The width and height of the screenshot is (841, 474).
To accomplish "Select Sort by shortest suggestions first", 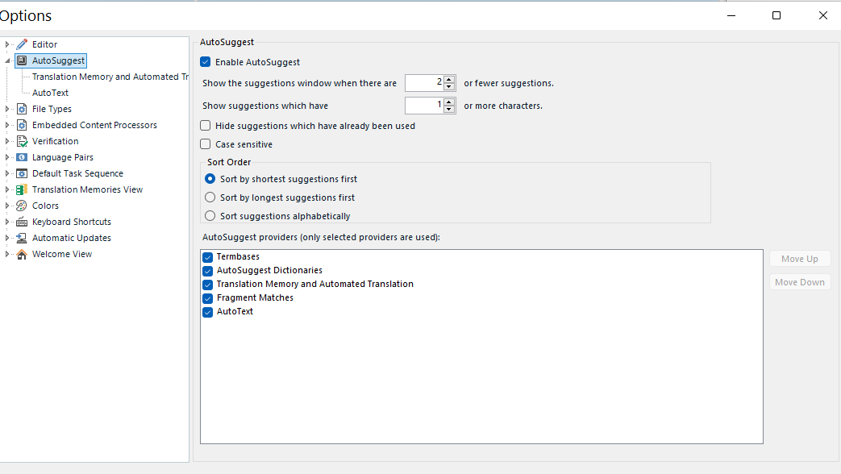I will coord(210,178).
